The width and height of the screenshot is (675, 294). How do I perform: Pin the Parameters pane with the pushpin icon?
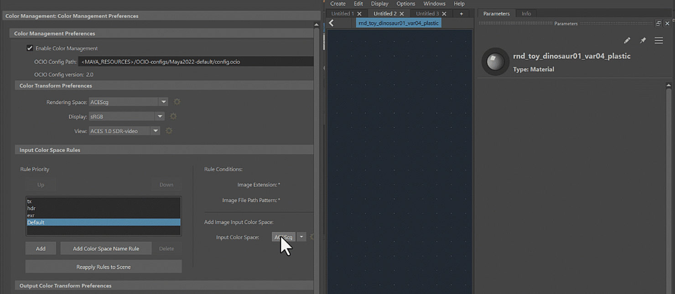pos(643,40)
